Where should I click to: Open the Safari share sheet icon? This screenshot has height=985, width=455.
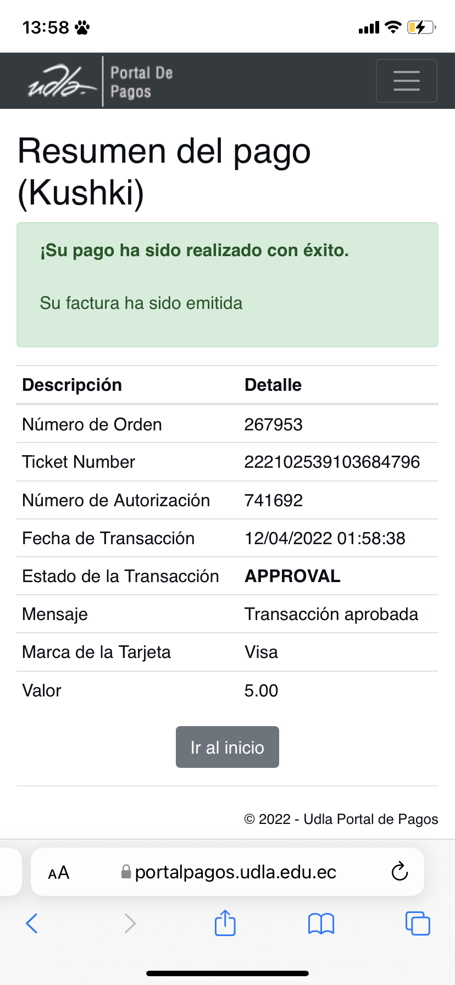coord(225,923)
